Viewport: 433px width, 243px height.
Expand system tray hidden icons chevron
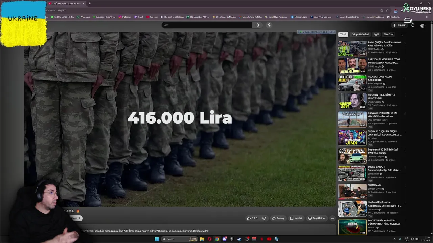pos(394,239)
